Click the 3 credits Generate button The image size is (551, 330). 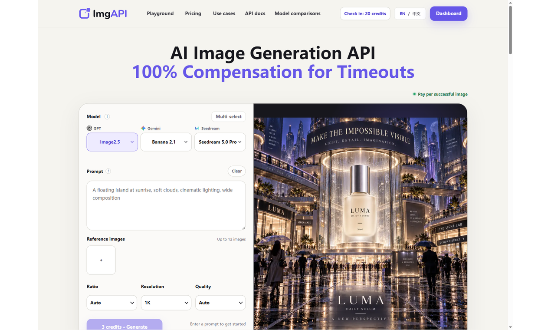(x=125, y=325)
